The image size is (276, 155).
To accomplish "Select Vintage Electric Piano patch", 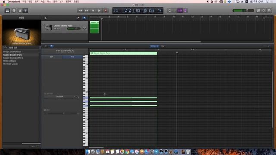I will point(12,52).
